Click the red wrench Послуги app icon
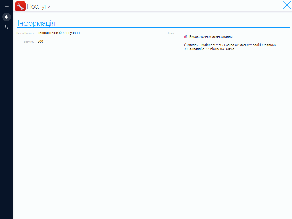The width and height of the screenshot is (292, 219). (x=20, y=6)
